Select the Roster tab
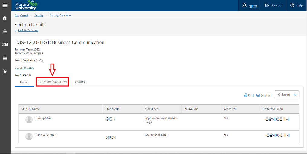Image resolution: width=307 pixels, height=154 pixels. [24, 82]
